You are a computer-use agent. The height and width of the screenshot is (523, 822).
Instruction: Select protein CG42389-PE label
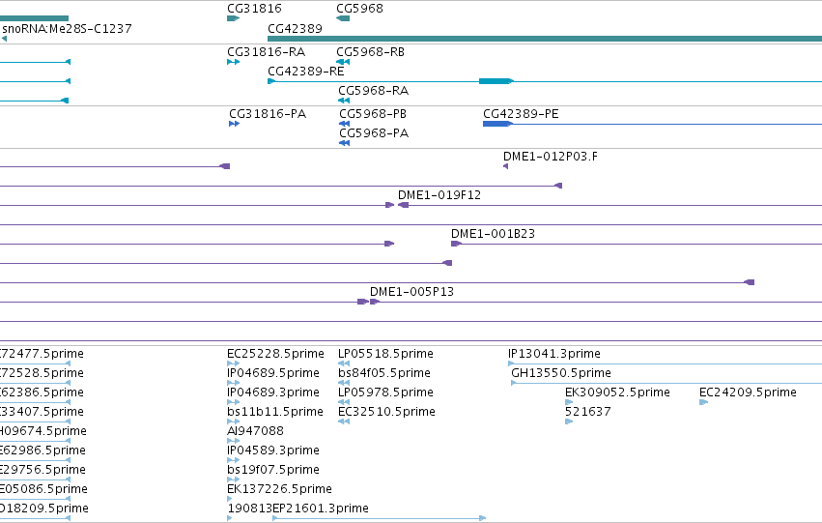521,114
